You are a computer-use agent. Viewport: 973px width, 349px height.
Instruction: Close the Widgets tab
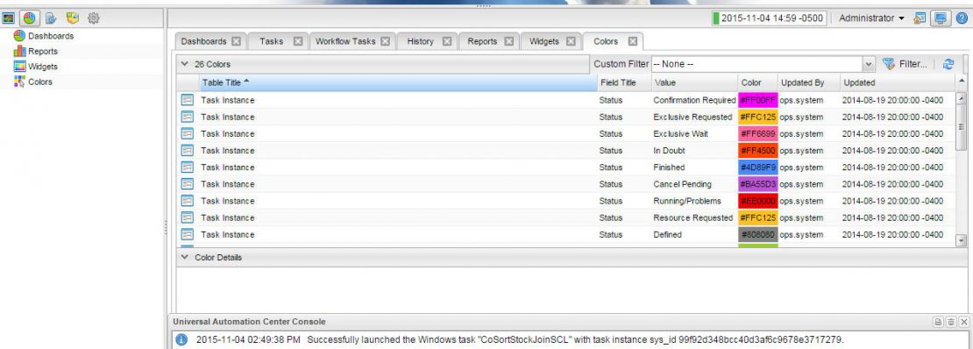(571, 41)
